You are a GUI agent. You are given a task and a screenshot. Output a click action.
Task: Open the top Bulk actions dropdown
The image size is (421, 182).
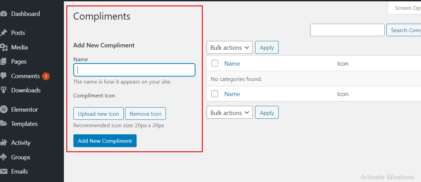click(x=229, y=48)
